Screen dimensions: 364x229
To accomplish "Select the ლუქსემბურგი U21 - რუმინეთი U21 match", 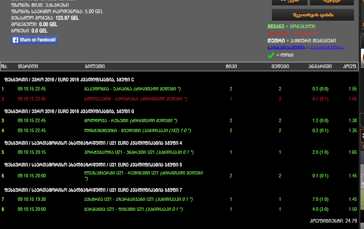I will tap(179, 176).
